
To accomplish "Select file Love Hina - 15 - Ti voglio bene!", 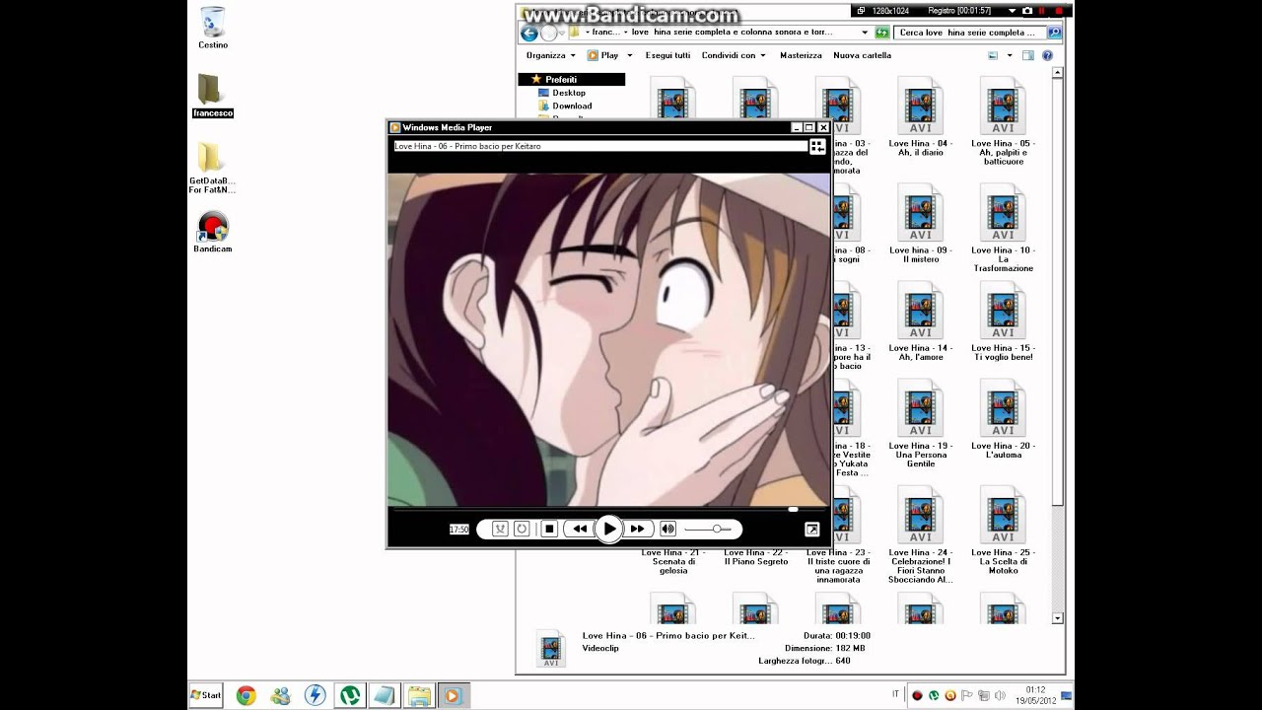I will pyautogui.click(x=1003, y=320).
